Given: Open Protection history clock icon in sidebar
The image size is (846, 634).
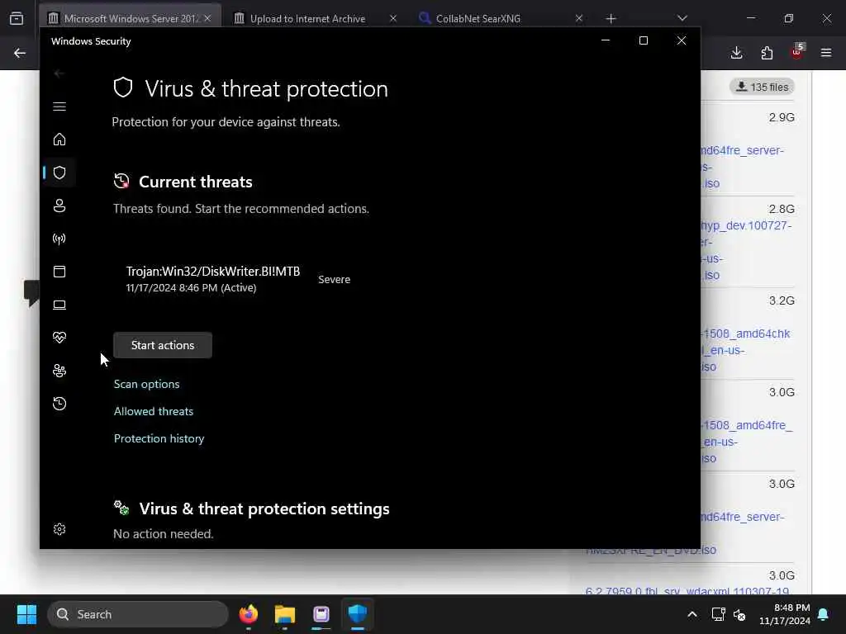Looking at the screenshot, I should [x=59, y=403].
